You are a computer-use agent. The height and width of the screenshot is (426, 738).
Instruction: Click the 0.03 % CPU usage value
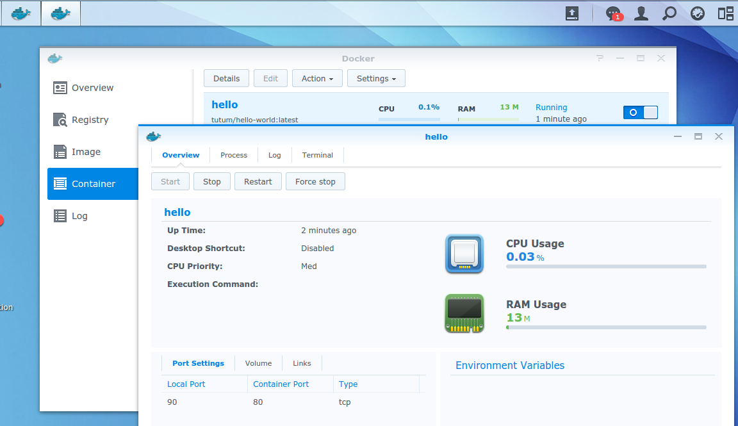525,257
